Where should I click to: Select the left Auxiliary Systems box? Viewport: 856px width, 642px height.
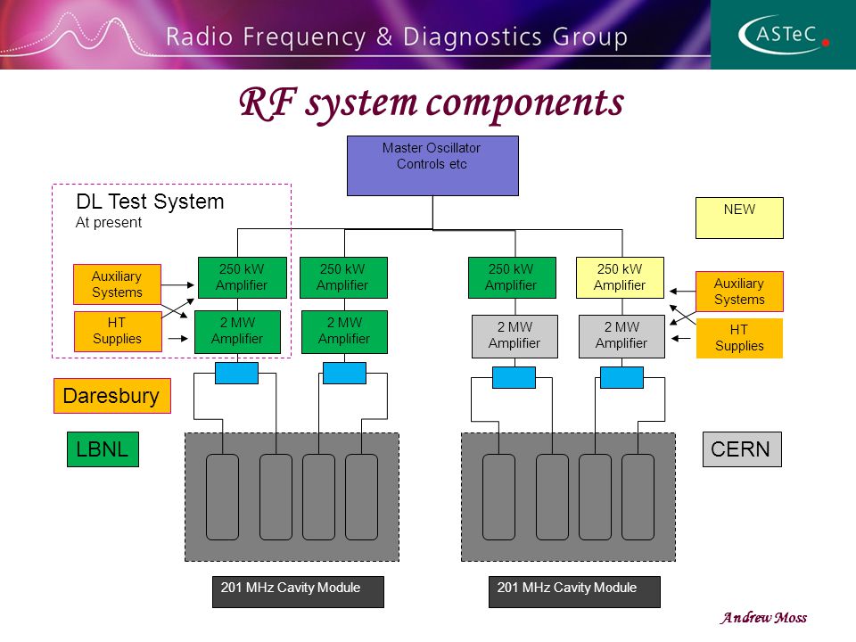117,284
